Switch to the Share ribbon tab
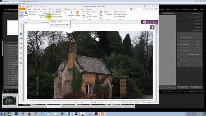This screenshot has height=116, width=206. coord(75,9)
